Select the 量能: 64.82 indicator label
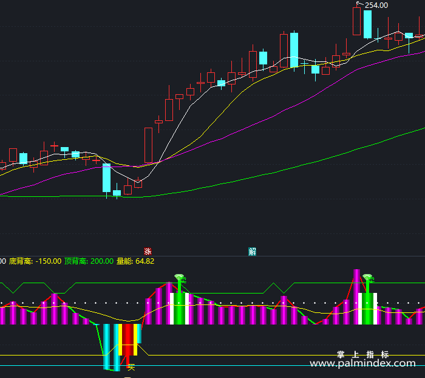The image size is (425, 378). (135, 261)
